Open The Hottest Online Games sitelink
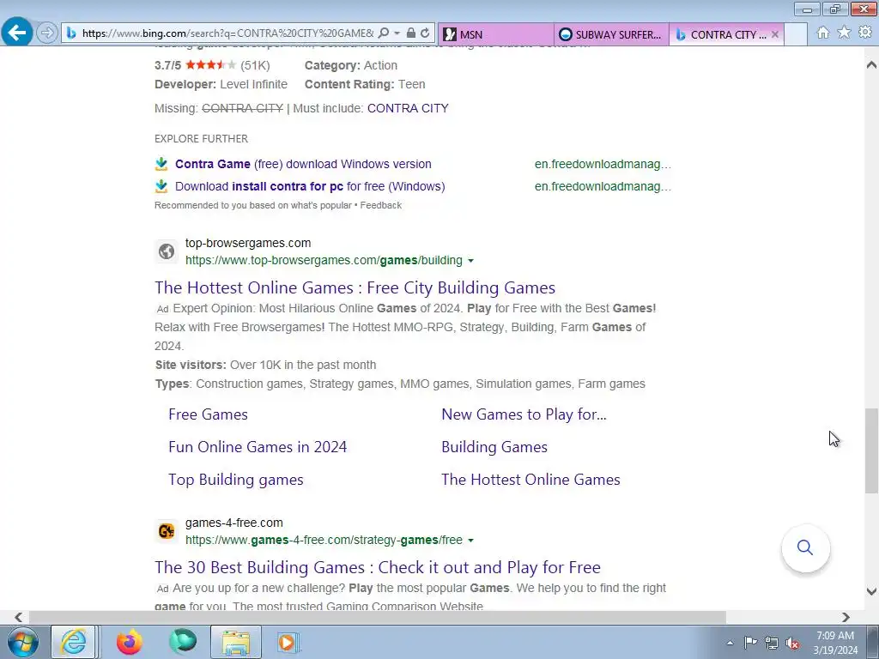 (x=530, y=480)
